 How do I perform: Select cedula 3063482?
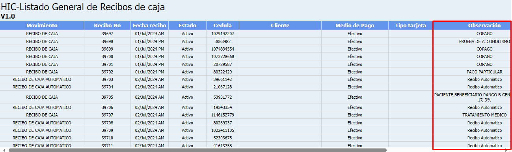click(223, 41)
